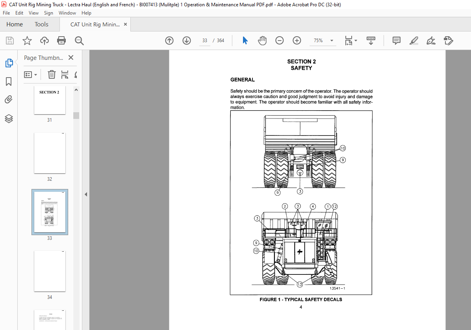Select page 31 thumbnail
This screenshot has height=330, width=471.
50,100
